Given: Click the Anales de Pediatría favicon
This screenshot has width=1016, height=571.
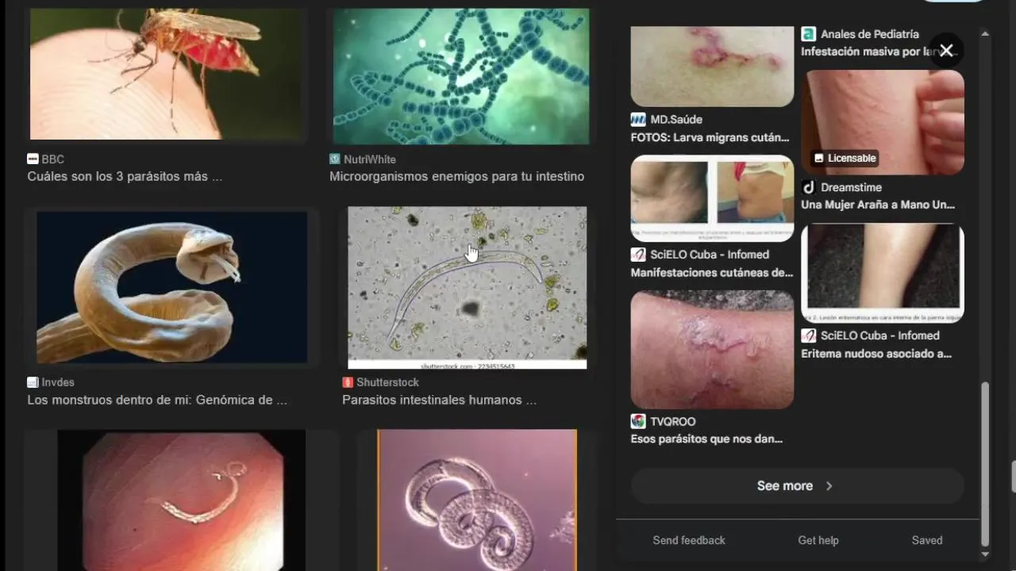Looking at the screenshot, I should point(809,34).
